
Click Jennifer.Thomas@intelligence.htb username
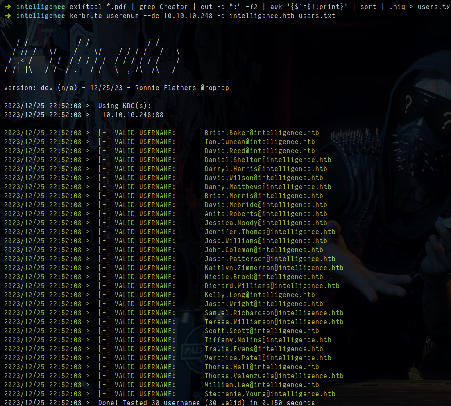coord(270,232)
